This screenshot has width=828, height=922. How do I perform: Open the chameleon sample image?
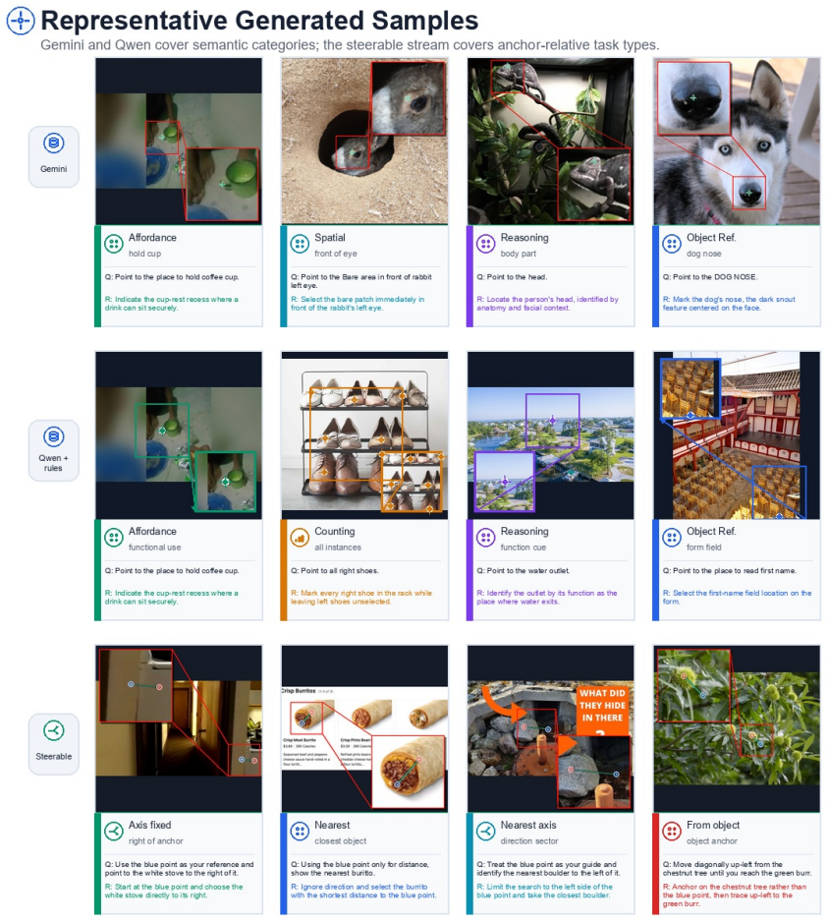[551, 142]
